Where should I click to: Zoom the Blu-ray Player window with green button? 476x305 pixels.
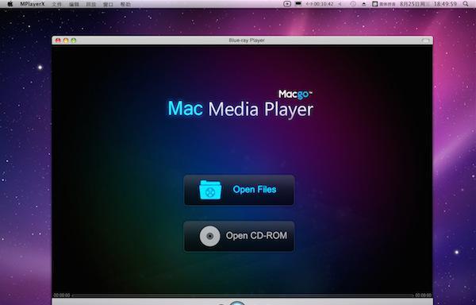(73, 41)
